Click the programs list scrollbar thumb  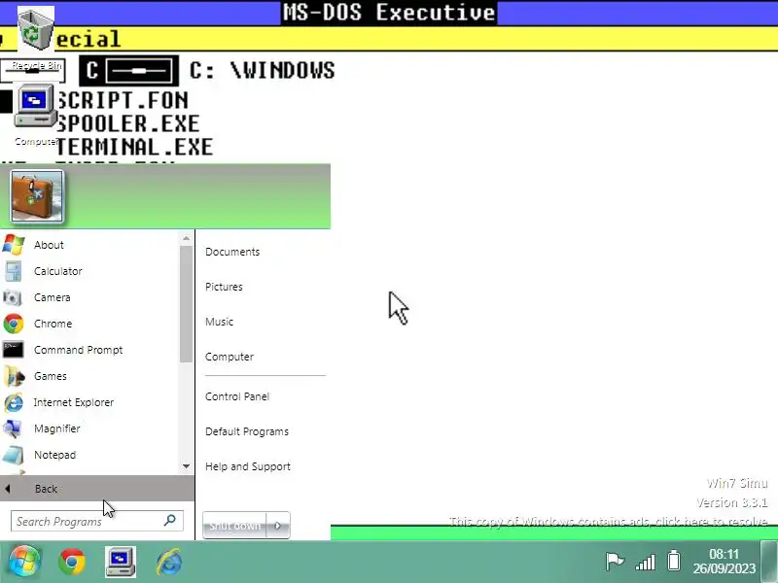[x=186, y=304]
